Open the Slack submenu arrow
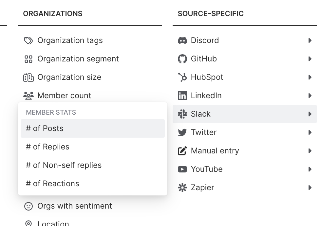The height and width of the screenshot is (226, 321). click(x=310, y=114)
